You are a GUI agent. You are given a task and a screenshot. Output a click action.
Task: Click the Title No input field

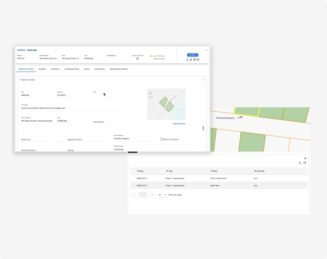[x=73, y=95]
